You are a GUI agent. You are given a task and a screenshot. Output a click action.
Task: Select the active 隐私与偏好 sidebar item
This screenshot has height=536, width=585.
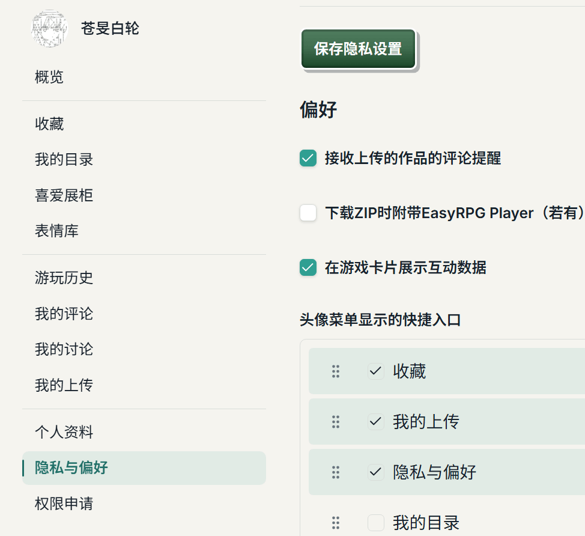144,468
